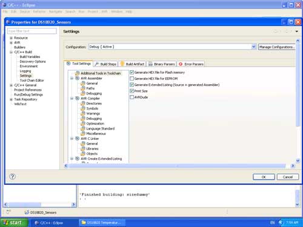Toggle Generate Extended Listing checkbox
The image size is (303, 227).
pos(132,85)
